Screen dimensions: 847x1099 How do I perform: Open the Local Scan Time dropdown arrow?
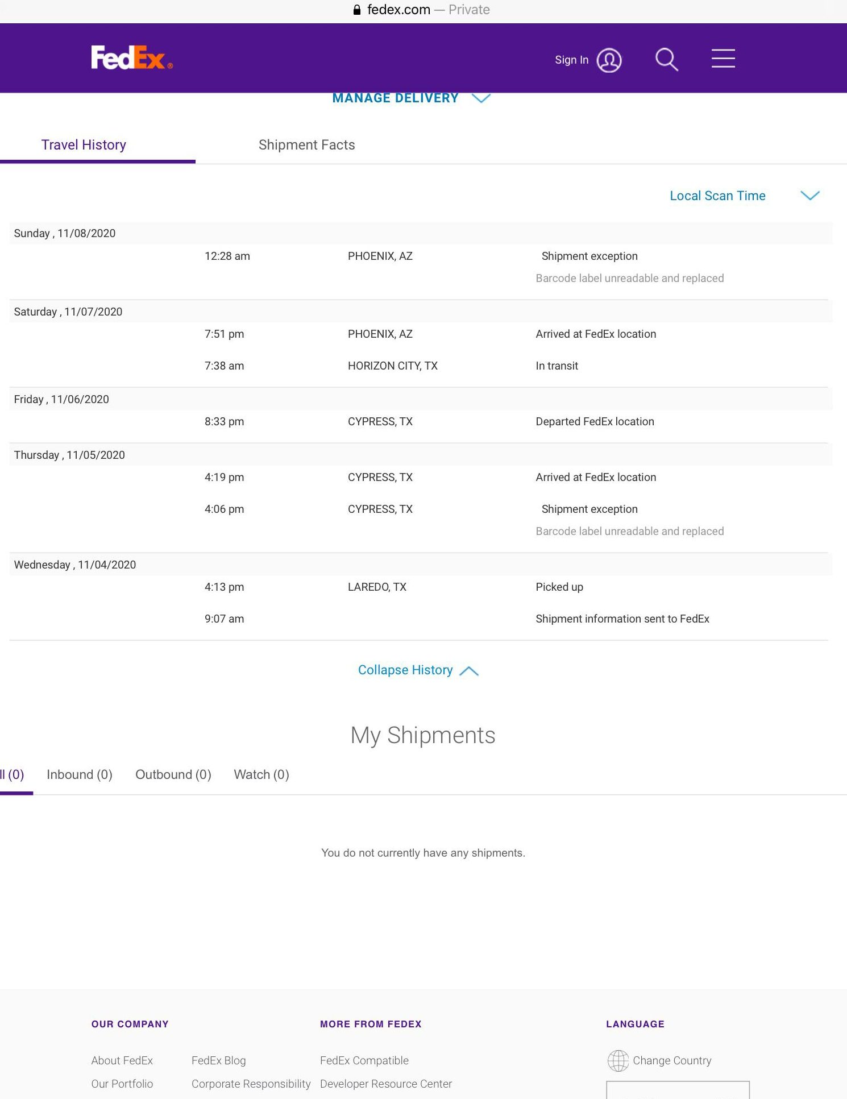click(x=810, y=196)
